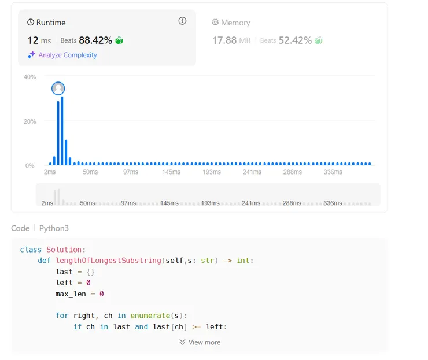Click the user avatar marker on the chart
428x360 pixels.
click(58, 88)
